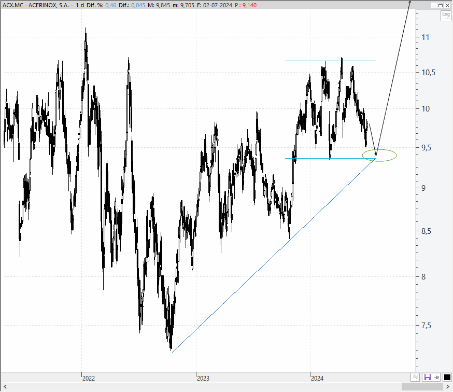
Task: Open the black background color swatch
Action: (x=447, y=377)
